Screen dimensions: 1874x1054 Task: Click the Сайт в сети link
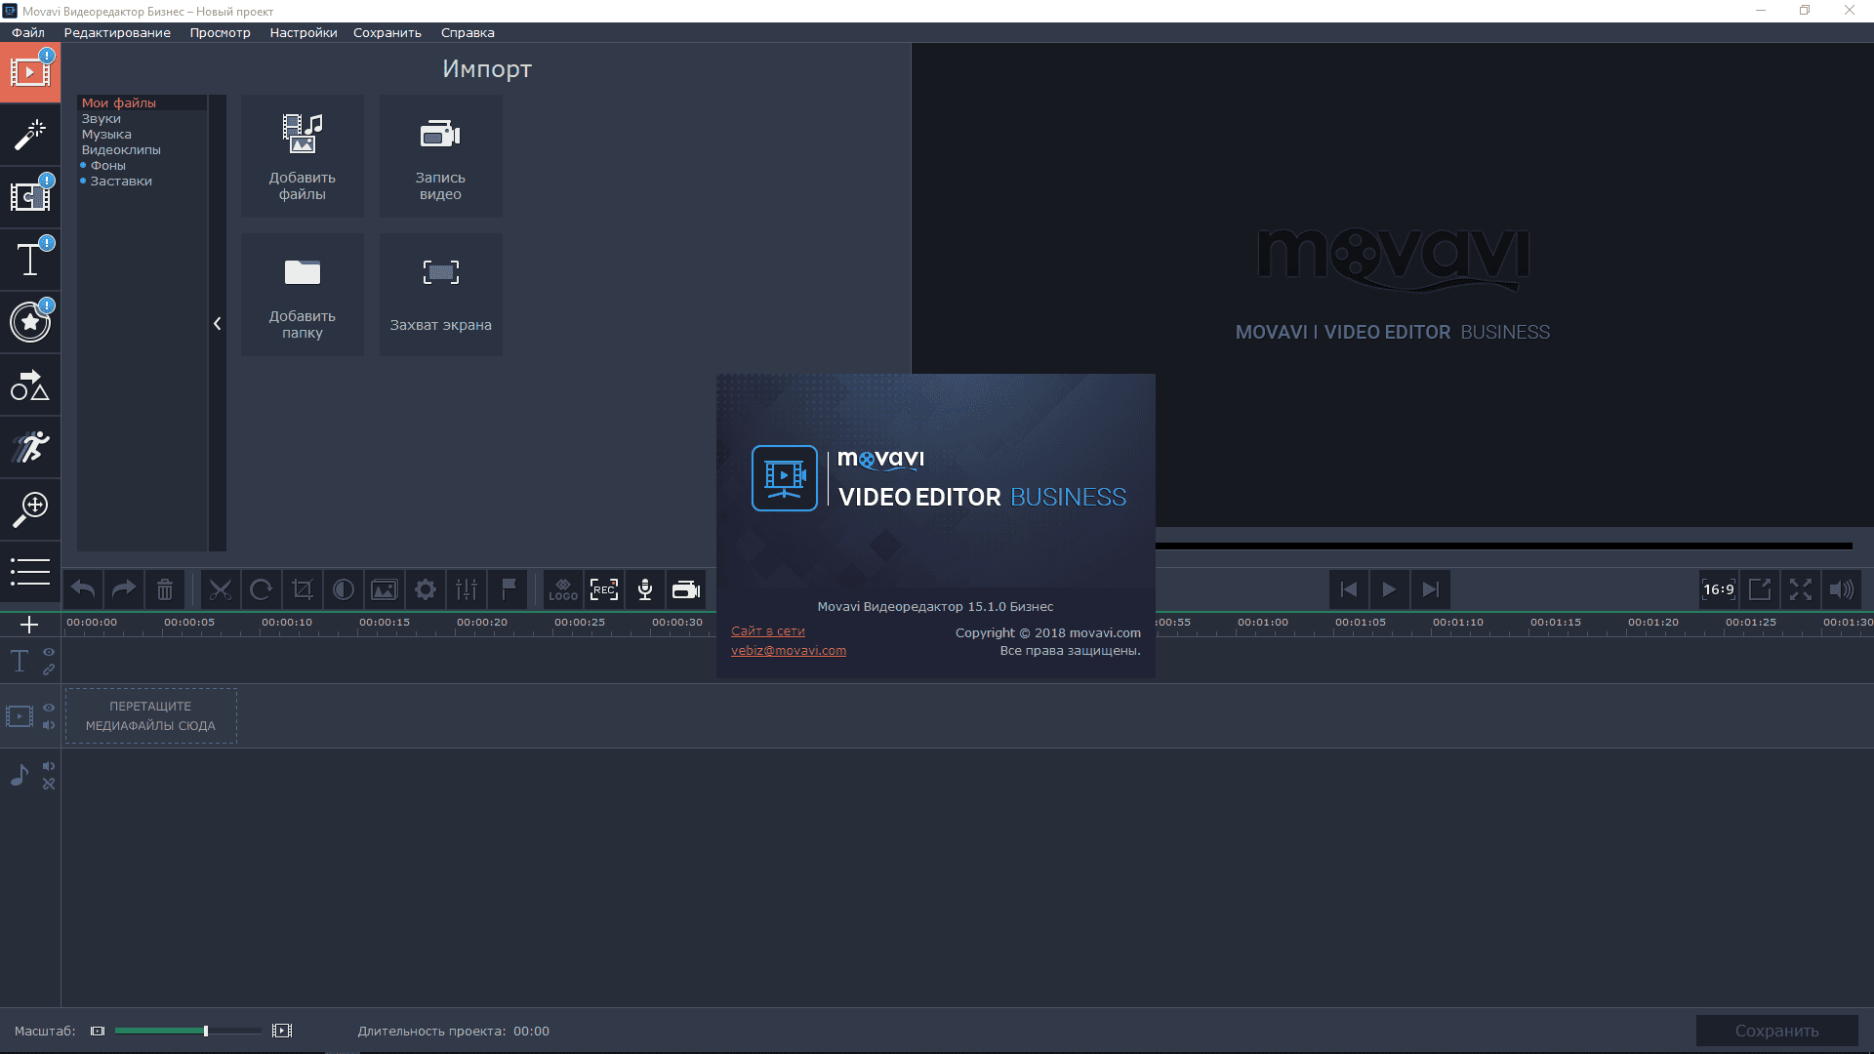click(767, 631)
